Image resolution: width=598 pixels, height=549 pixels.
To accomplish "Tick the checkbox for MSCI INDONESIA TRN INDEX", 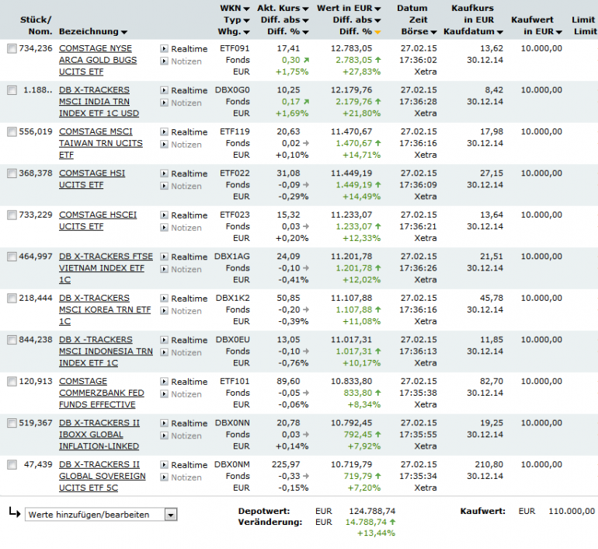I will tap(12, 340).
